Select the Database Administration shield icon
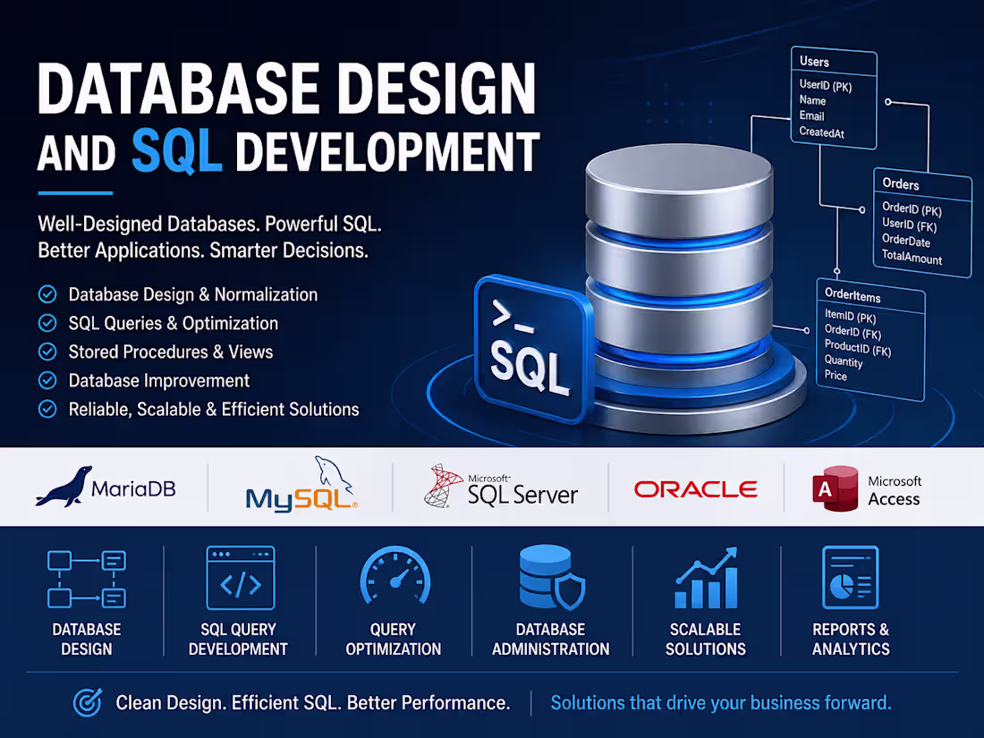984x738 pixels. 552,577
